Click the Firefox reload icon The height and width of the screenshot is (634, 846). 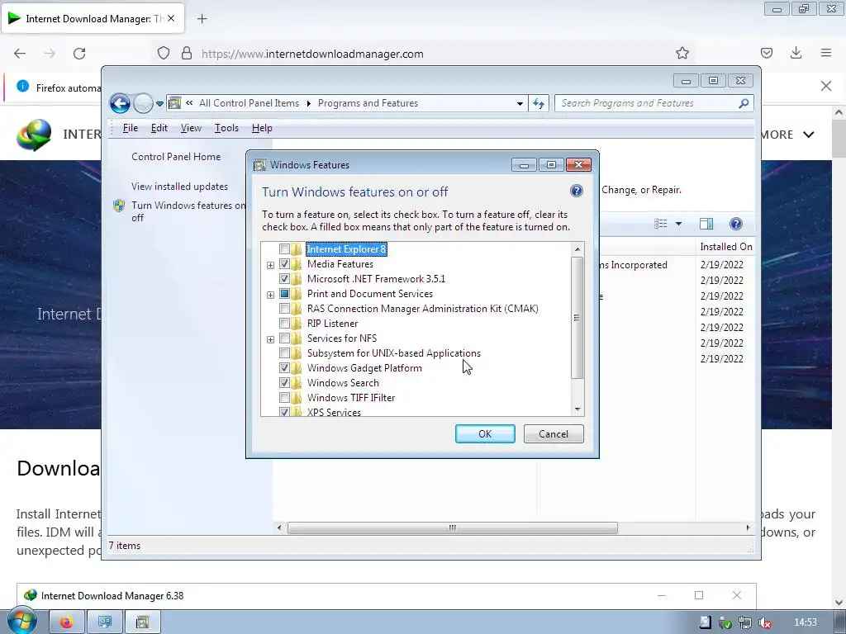(x=79, y=54)
